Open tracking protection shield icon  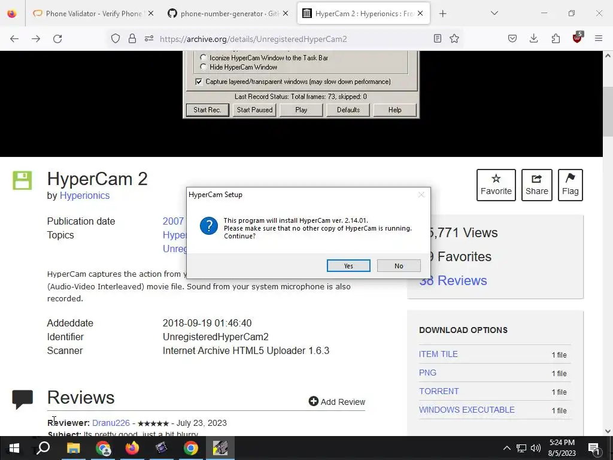116,39
